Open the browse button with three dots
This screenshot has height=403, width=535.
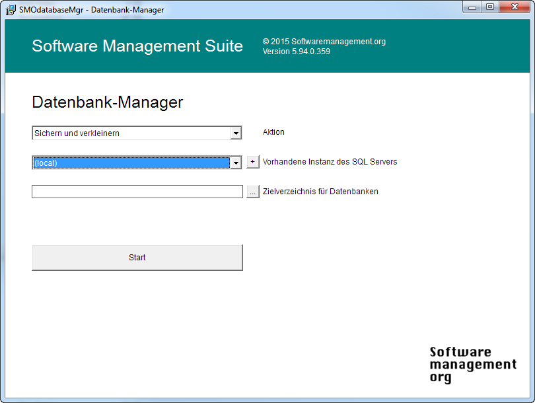(x=253, y=192)
